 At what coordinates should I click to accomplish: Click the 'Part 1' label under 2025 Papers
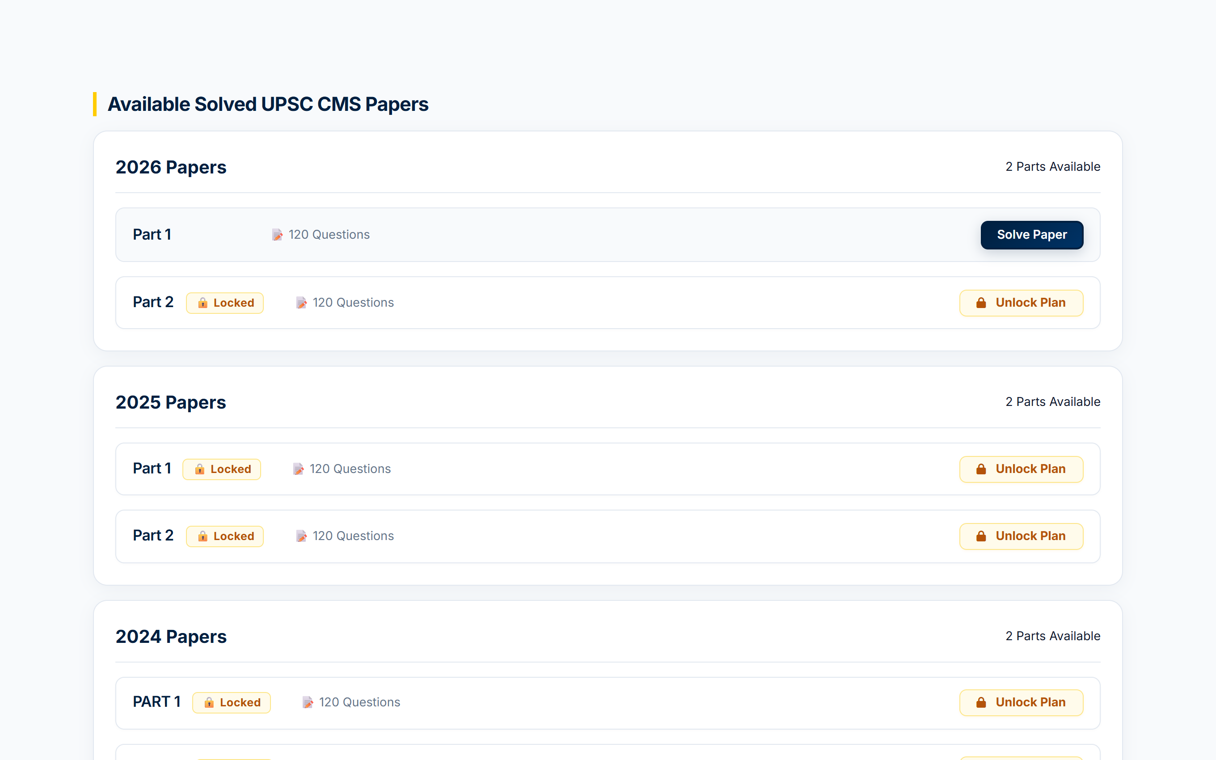[152, 469]
